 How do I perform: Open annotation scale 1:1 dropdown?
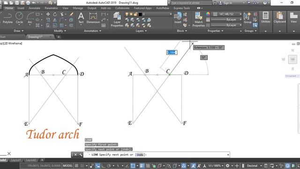click(x=216, y=166)
